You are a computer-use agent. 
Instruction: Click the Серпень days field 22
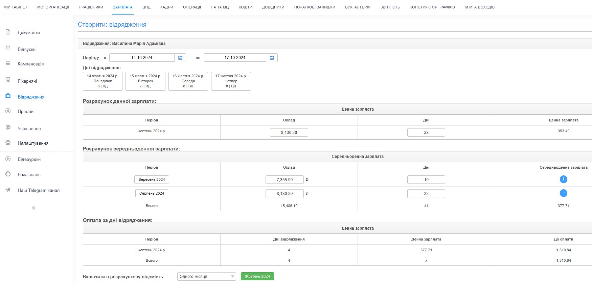426,194
